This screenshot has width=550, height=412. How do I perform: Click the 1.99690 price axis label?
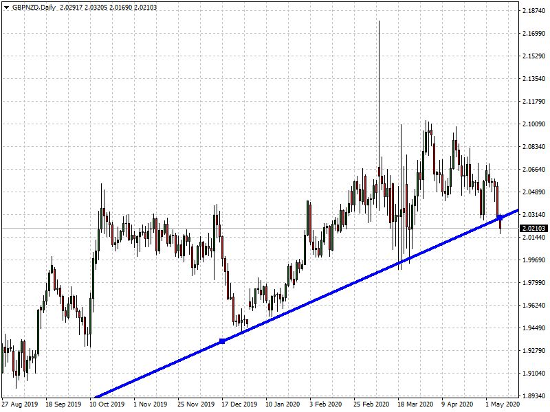click(534, 260)
